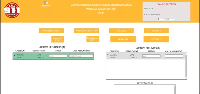Toggle Panic Button (OFF) button
The width and height of the screenshot is (200, 94).
(93, 39)
